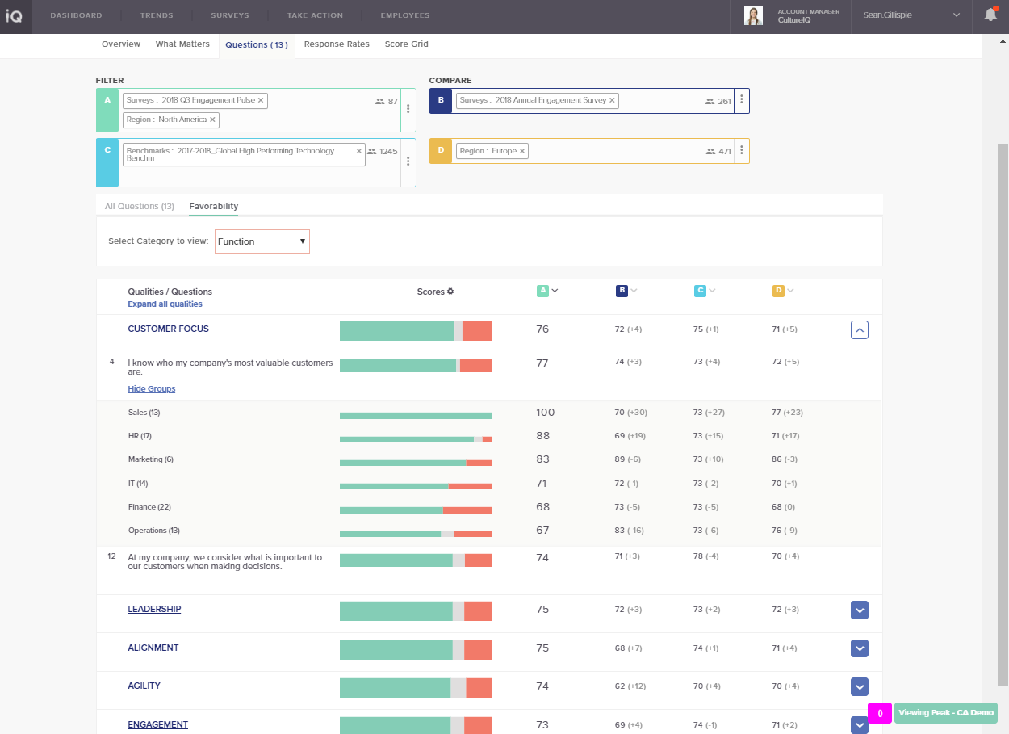
Task: Click the account manager profile photo
Action: coord(753,15)
